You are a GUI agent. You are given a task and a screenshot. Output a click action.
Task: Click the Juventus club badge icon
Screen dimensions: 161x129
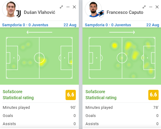coord(19,14)
